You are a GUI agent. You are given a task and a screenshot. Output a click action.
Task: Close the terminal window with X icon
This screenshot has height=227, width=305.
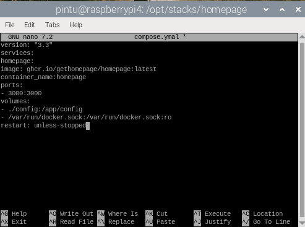coord(298,9)
